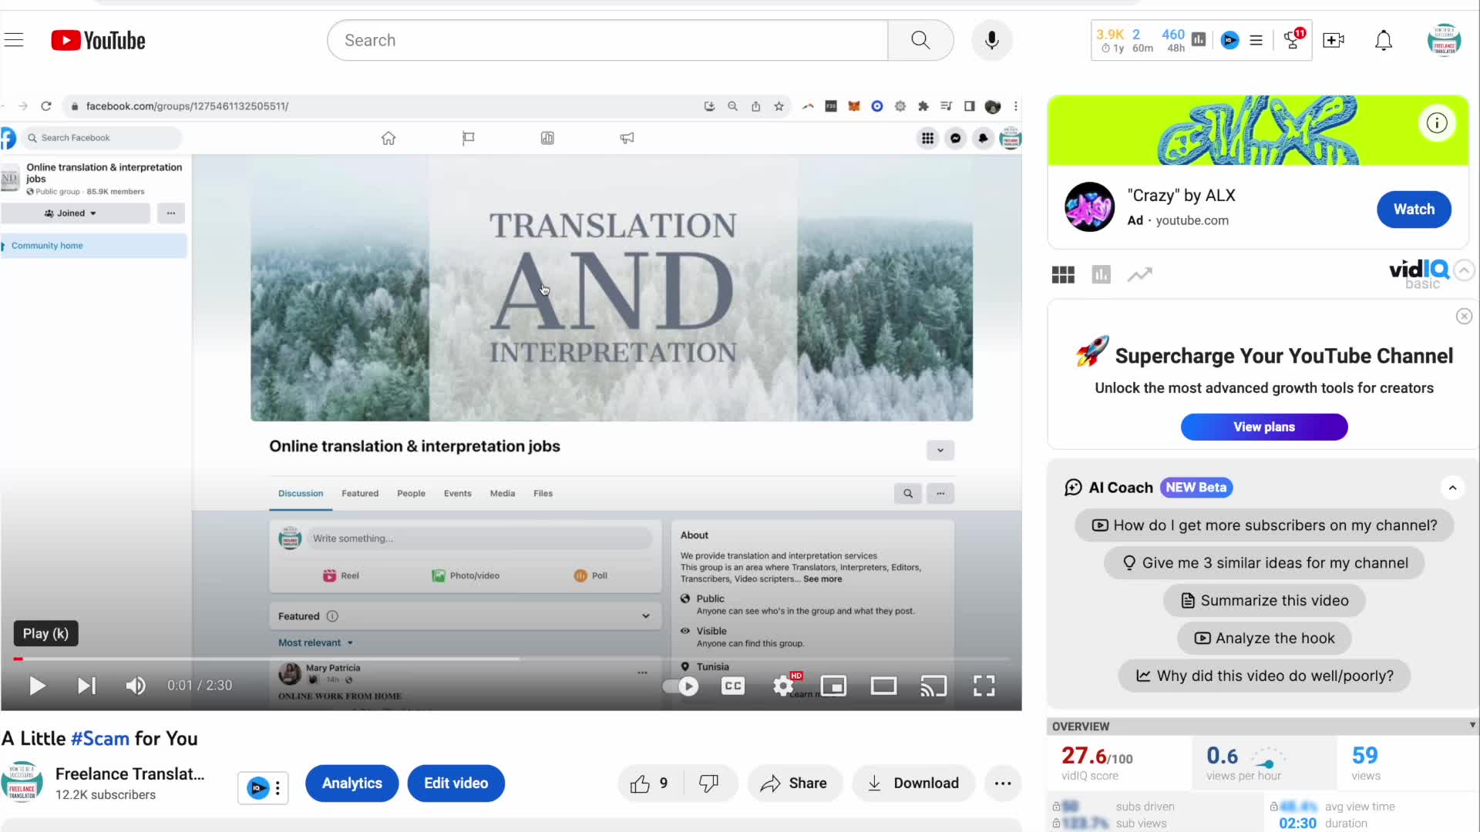Choose Analyze the hook prompt

click(x=1264, y=639)
